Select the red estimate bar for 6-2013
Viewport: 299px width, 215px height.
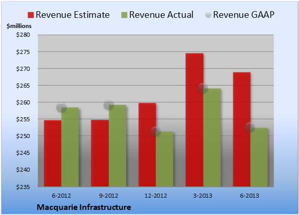[x=242, y=129]
